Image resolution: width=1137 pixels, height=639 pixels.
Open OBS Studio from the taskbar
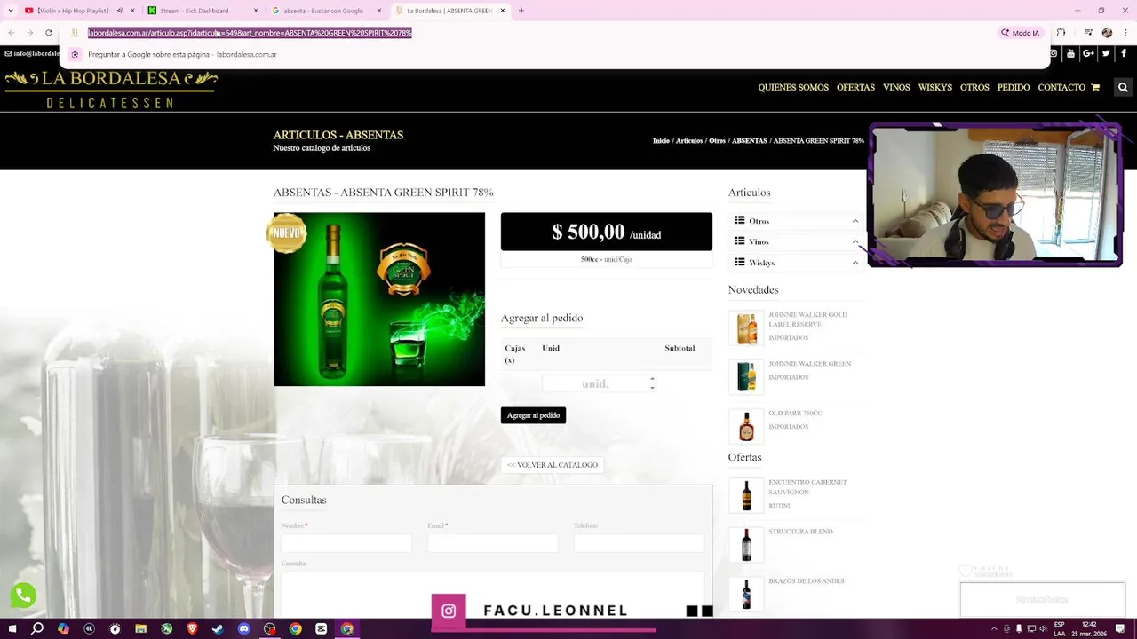coord(269,628)
